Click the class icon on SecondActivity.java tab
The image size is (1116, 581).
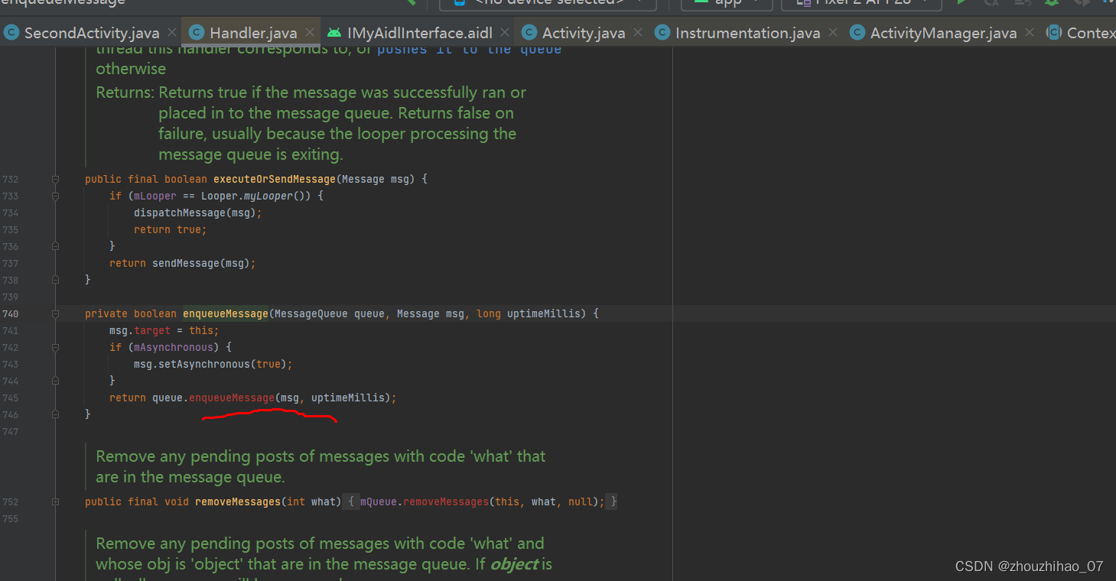11,33
